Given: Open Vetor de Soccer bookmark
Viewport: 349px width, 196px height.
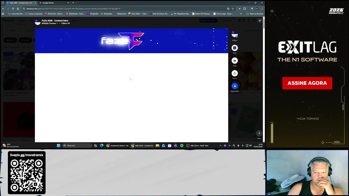Looking at the screenshot, I should [159, 14].
